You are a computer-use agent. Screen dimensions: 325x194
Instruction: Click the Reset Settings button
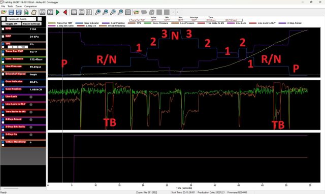coord(31,24)
